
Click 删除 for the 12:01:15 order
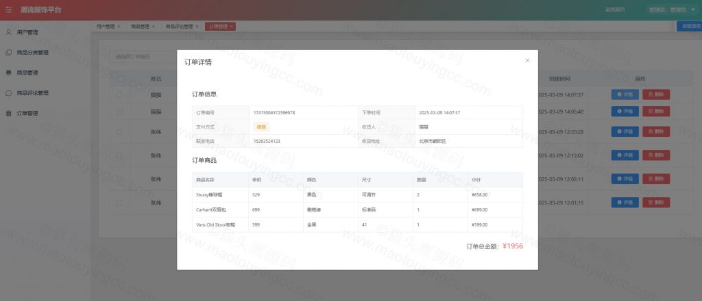[x=656, y=202]
